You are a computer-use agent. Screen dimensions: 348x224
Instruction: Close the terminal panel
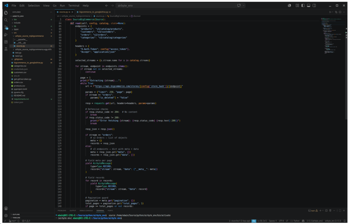coord(344,210)
